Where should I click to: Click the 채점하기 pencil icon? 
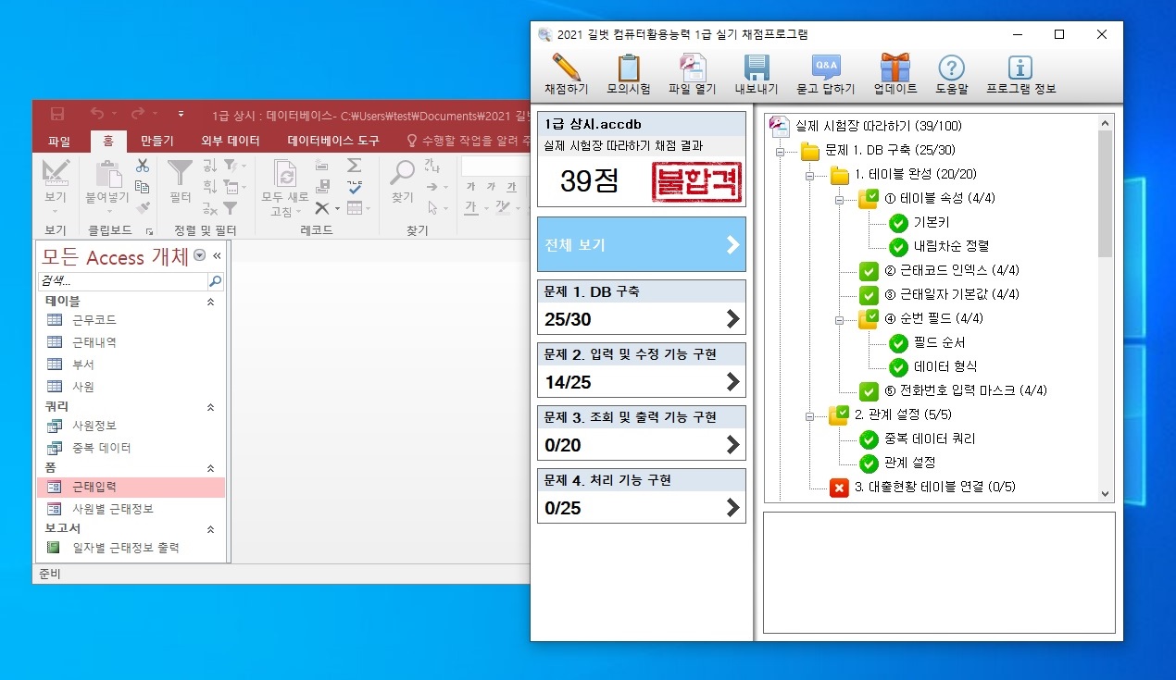[566, 68]
